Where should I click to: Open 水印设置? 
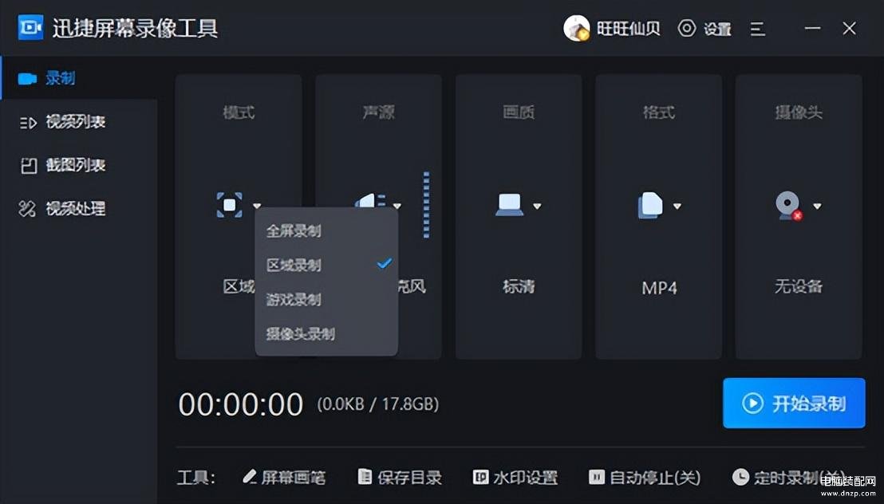[x=515, y=478]
